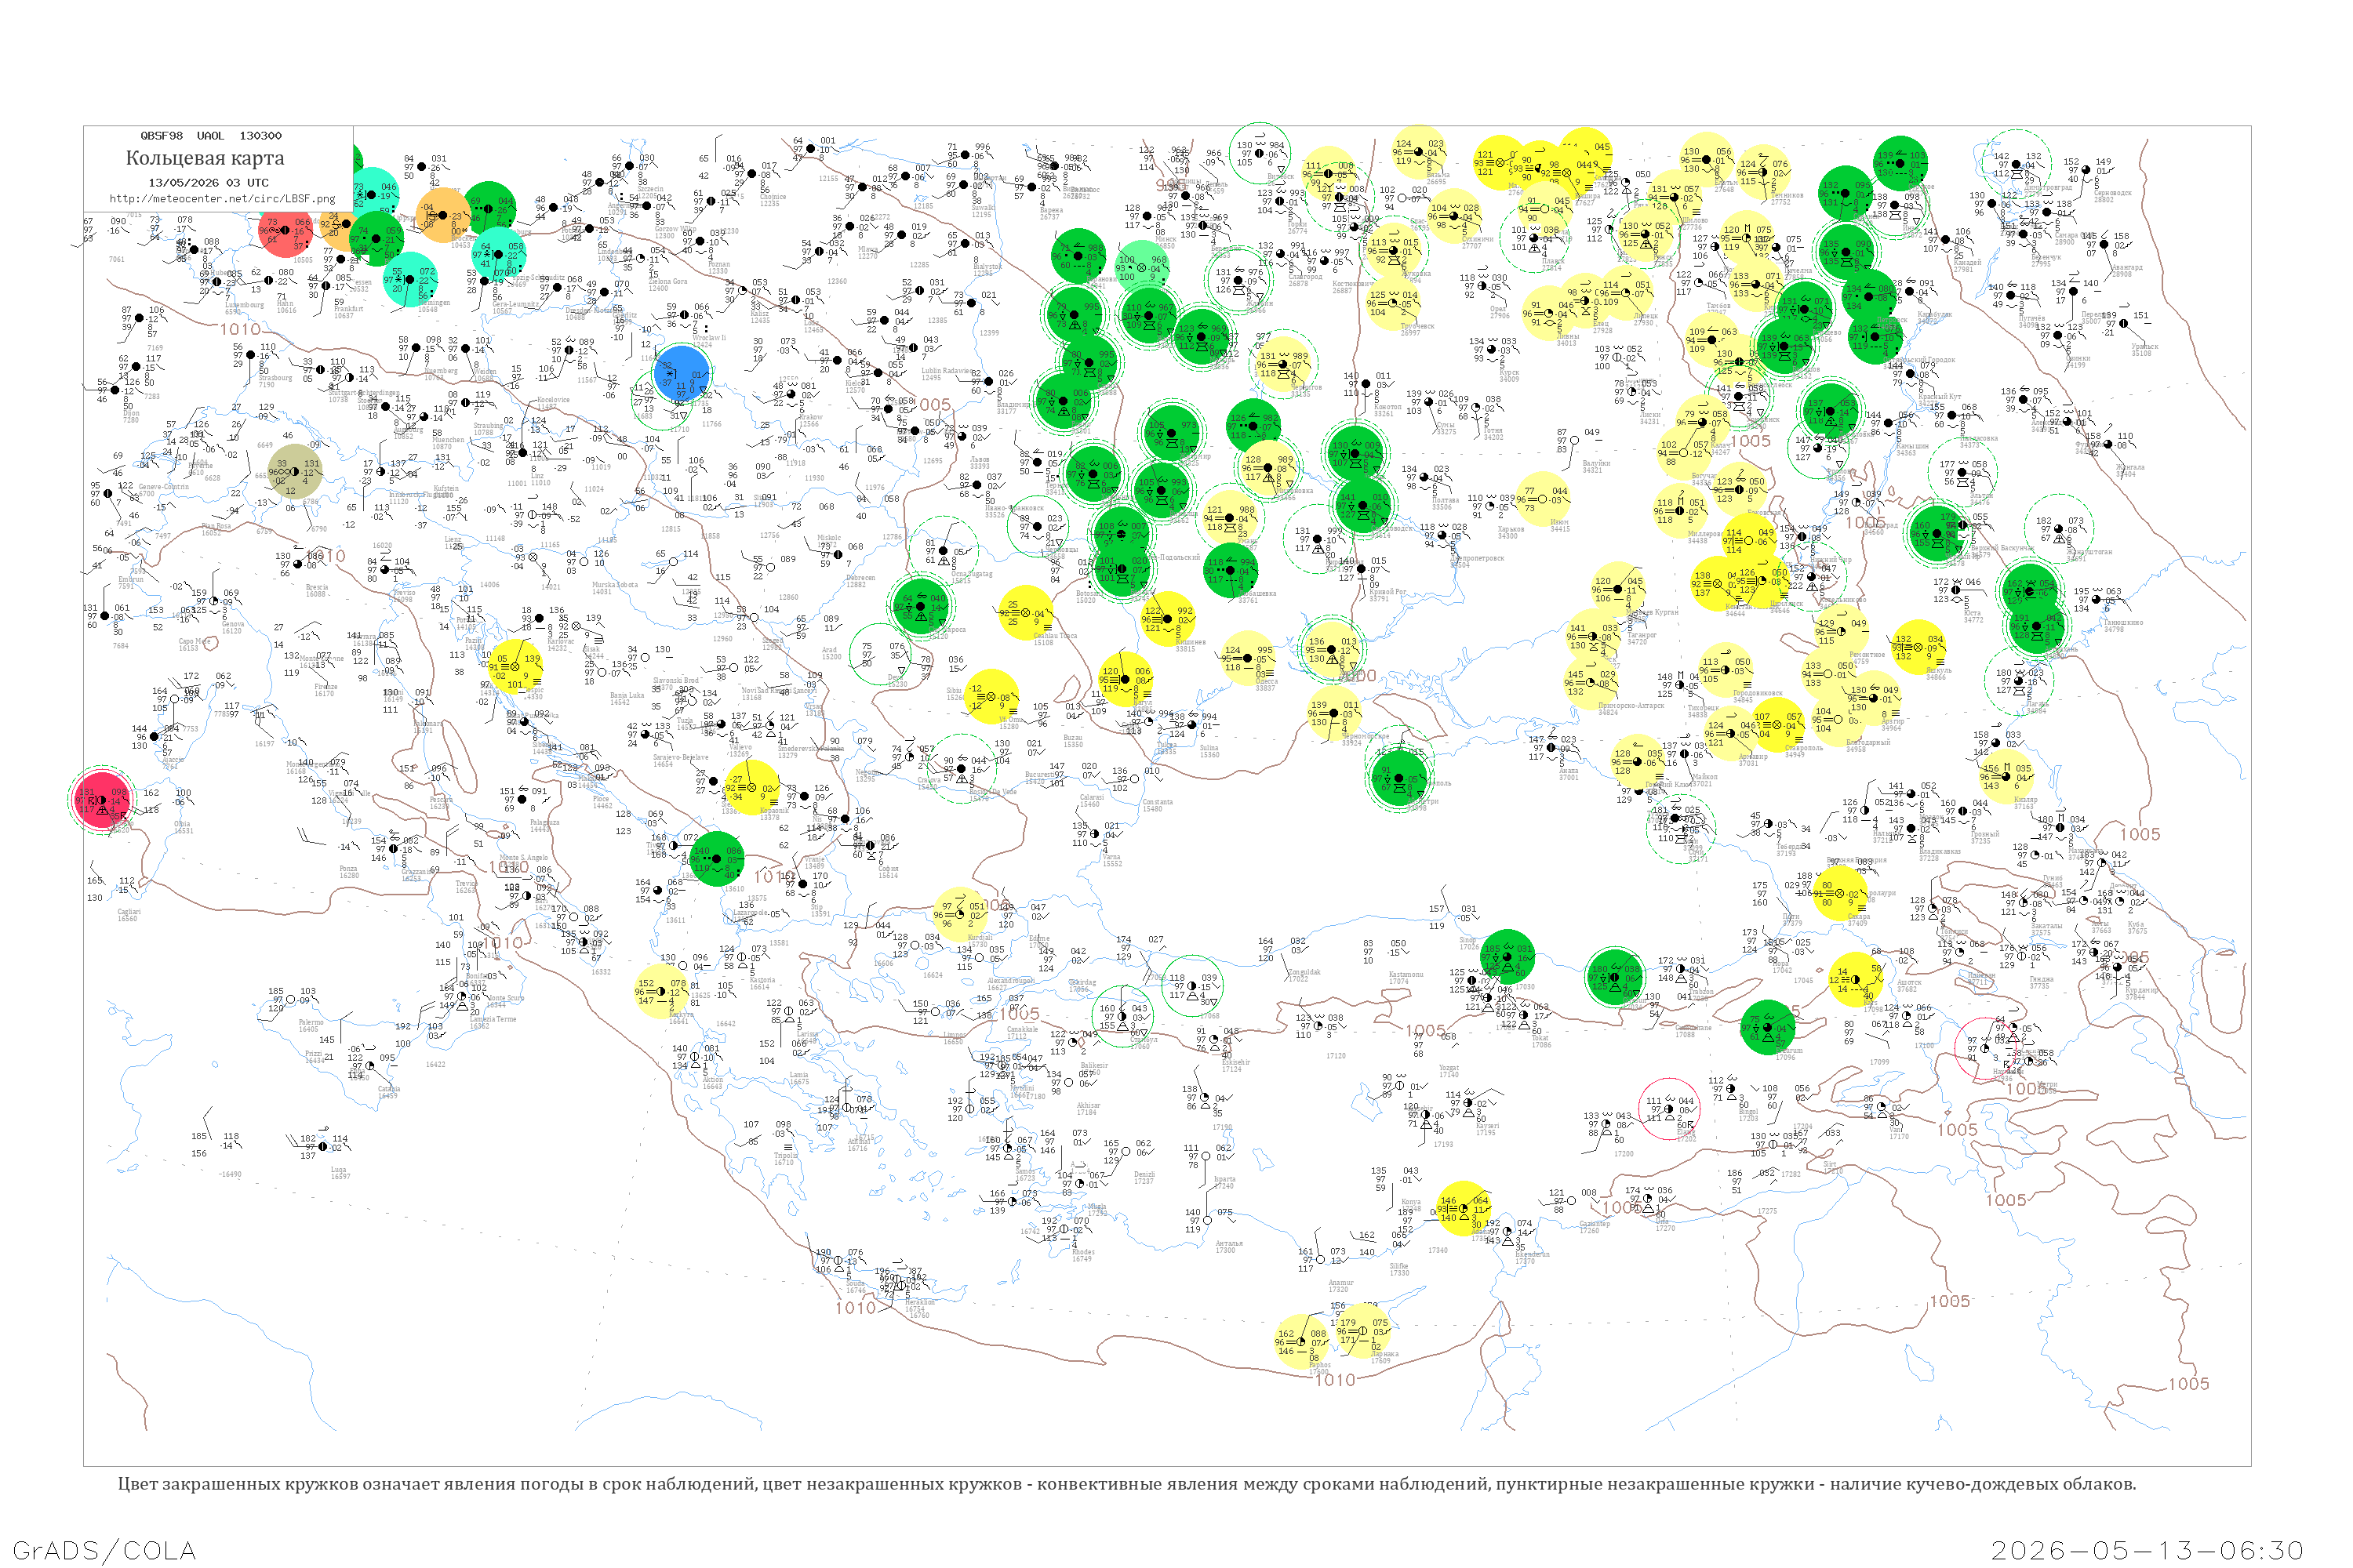The image size is (2353, 1568).
Task: Click the "Palermo" station label
Action: (x=310, y=1022)
